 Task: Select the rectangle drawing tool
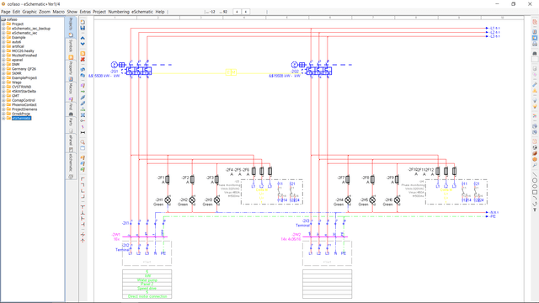pyautogui.click(x=535, y=192)
